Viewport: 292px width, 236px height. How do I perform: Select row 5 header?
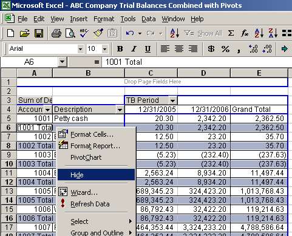[8, 119]
